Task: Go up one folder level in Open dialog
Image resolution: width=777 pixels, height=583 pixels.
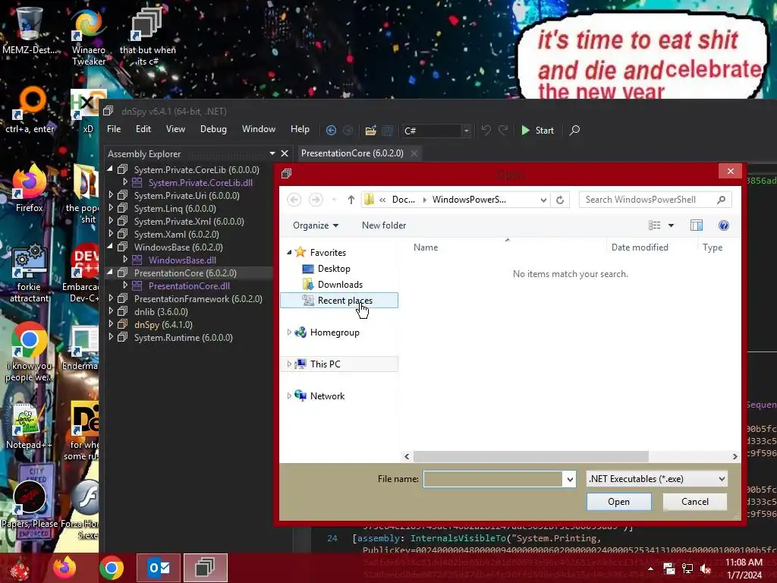Action: coord(351,200)
